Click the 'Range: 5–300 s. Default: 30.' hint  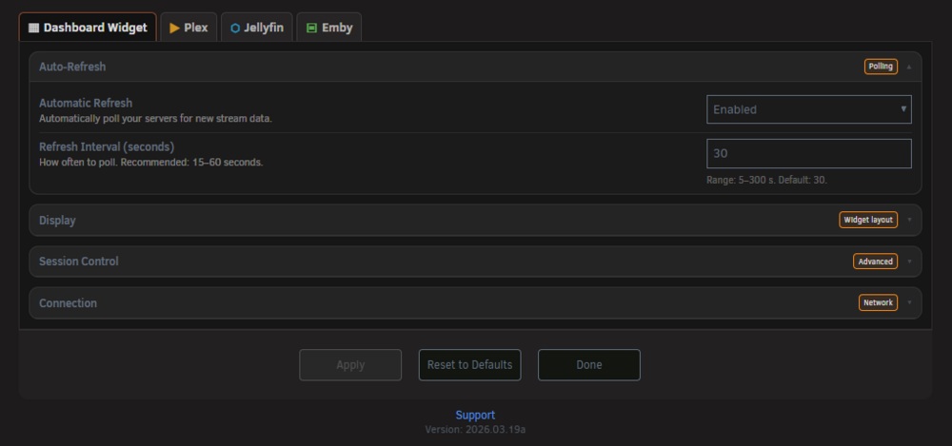pos(766,181)
